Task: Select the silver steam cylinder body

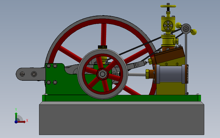Action: [171, 74]
